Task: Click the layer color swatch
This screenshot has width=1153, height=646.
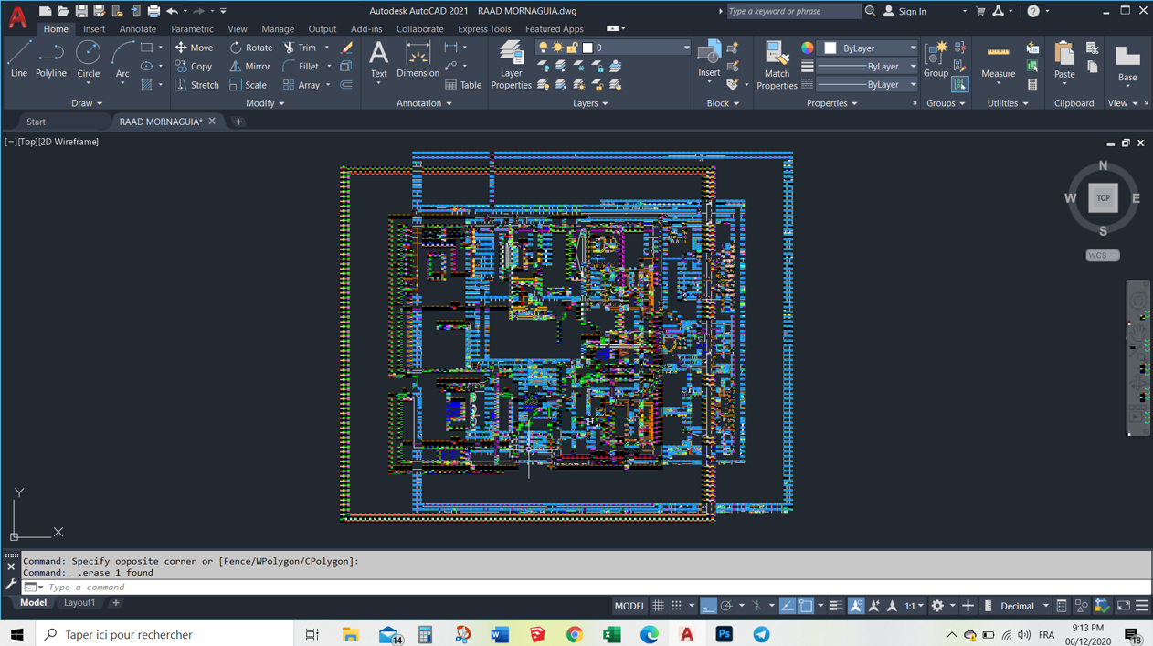Action: [x=587, y=48]
